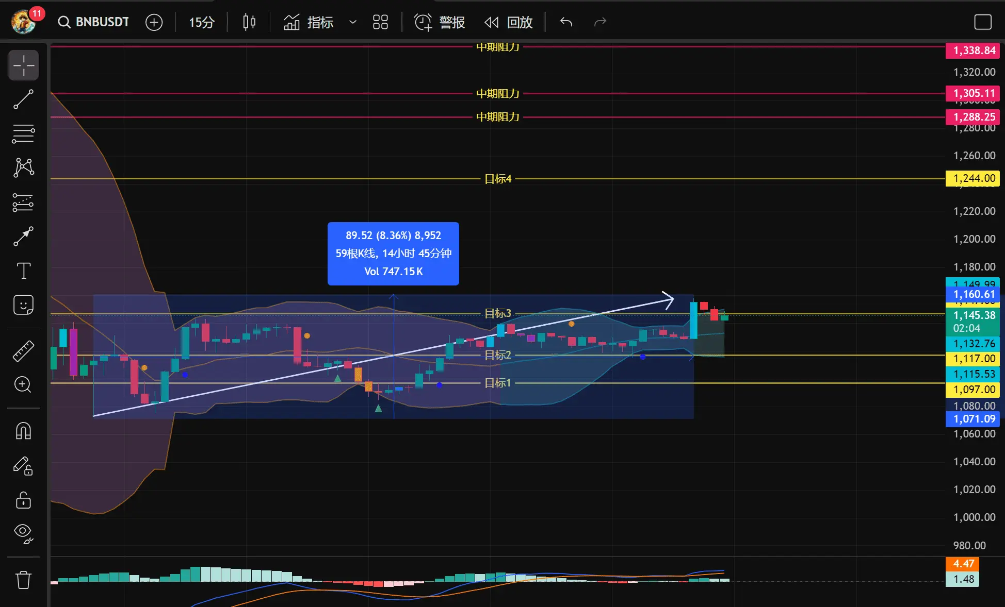The width and height of the screenshot is (1005, 607).
Task: Open the 指标 indicators menu
Action: (309, 22)
